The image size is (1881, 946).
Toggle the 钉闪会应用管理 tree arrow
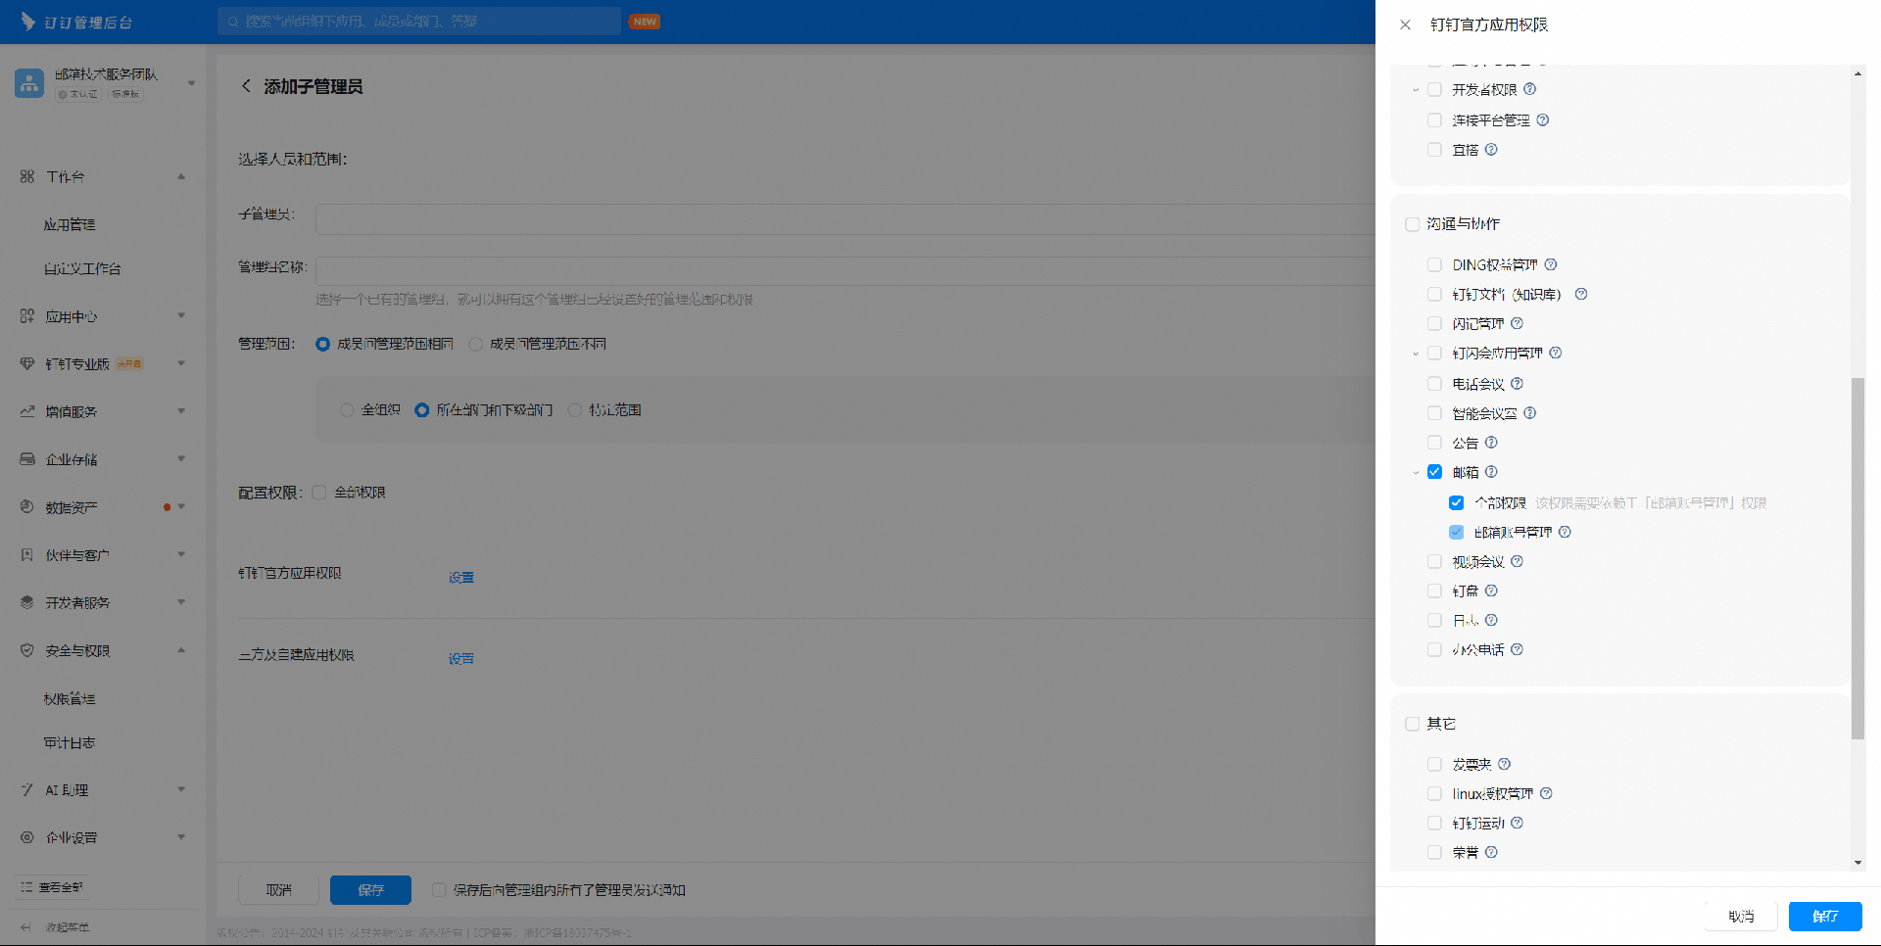coord(1416,354)
